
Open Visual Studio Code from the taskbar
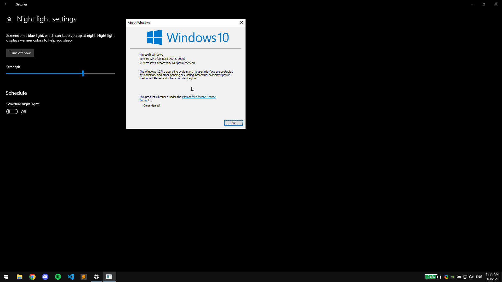tap(71, 277)
